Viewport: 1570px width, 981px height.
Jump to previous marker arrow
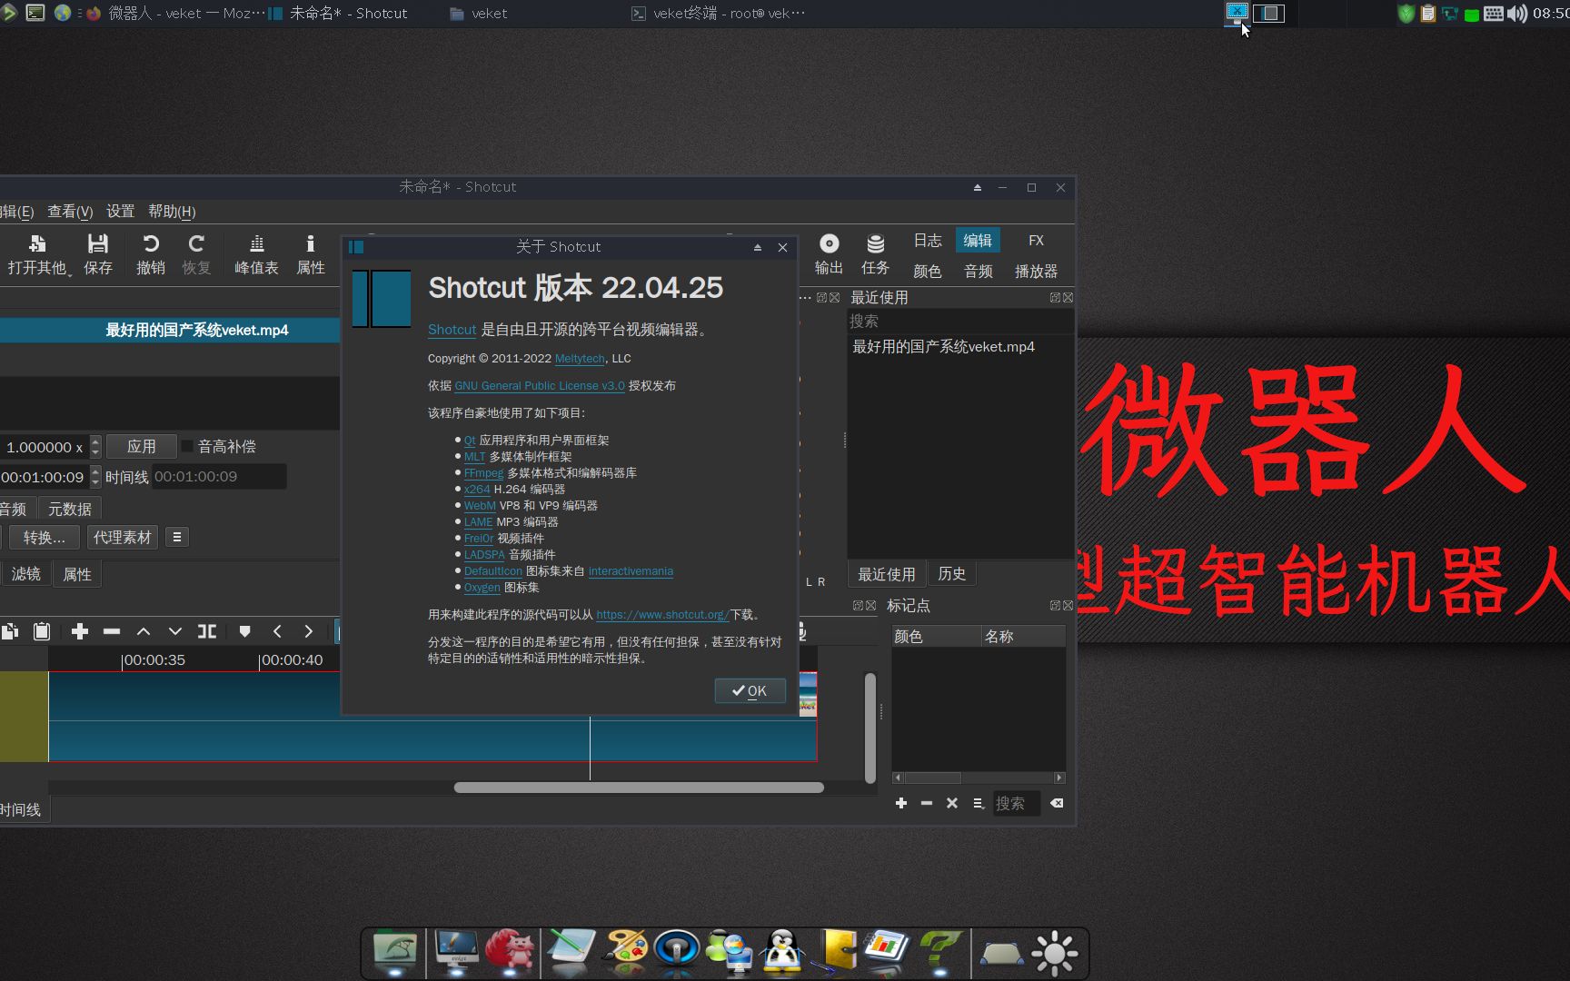(x=277, y=631)
